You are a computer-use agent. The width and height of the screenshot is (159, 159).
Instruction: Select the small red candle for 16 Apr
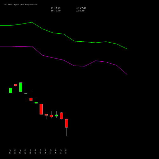(x=16, y=85)
